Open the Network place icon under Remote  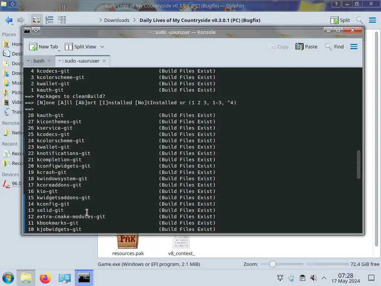[6, 133]
